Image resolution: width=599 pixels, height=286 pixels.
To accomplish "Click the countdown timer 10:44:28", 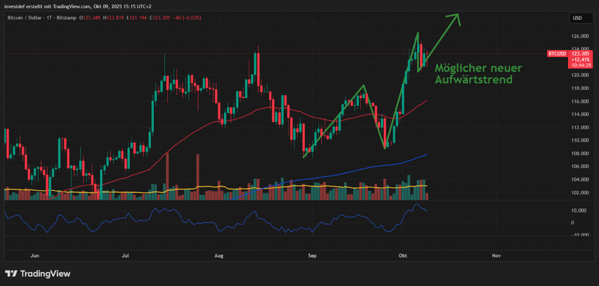I will pos(580,64).
